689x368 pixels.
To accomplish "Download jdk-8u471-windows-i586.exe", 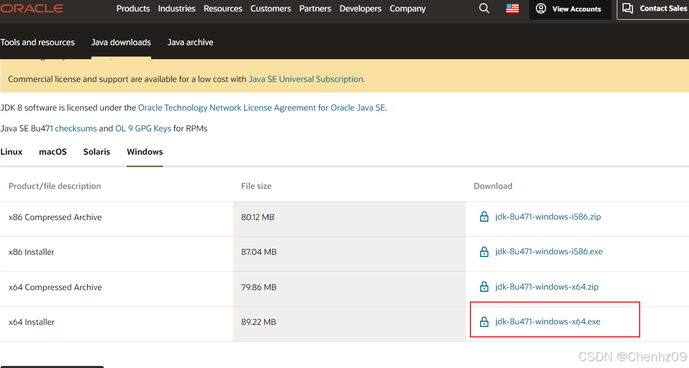I will point(549,251).
